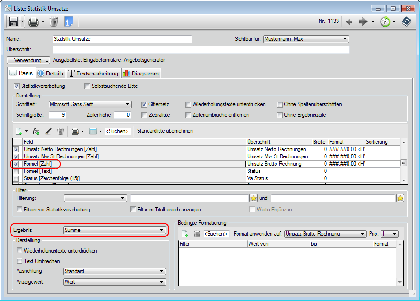Toggle Ohne Ergebniszeile option
Viewport: 420px width, 301px height.
(280, 115)
